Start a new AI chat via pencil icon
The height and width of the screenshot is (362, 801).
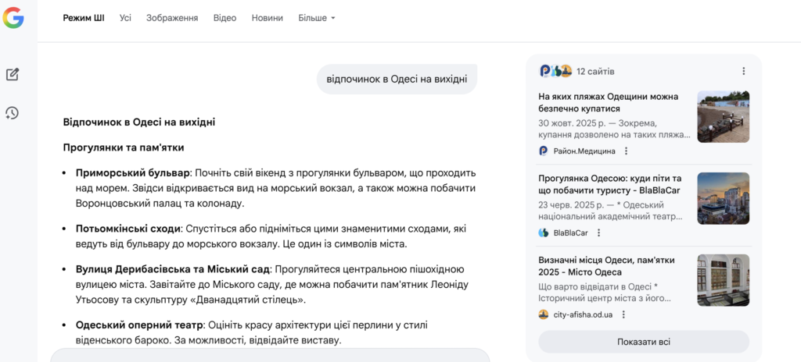[x=13, y=74]
